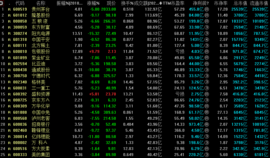Image resolution: width=270 pixels, height=158 pixels.
Task: Select stock name 北方稀土
Action: point(41,46)
